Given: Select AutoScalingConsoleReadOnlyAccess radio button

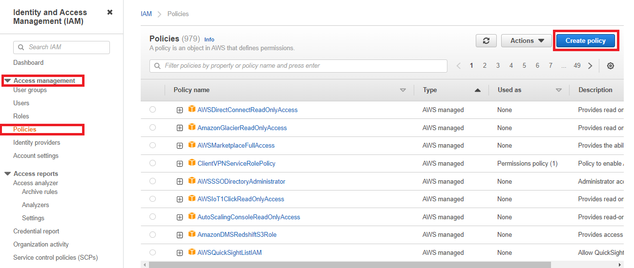Looking at the screenshot, I should [x=153, y=217].
